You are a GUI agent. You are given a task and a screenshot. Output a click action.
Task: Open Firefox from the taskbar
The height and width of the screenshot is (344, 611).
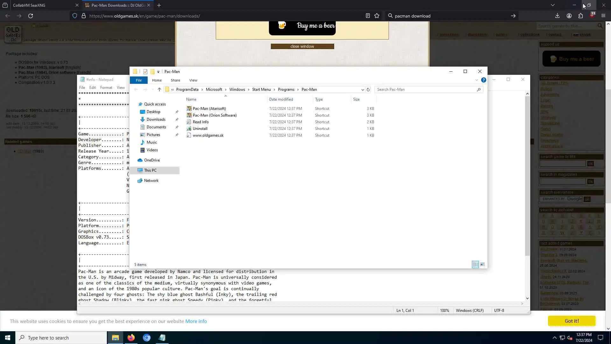(x=131, y=338)
